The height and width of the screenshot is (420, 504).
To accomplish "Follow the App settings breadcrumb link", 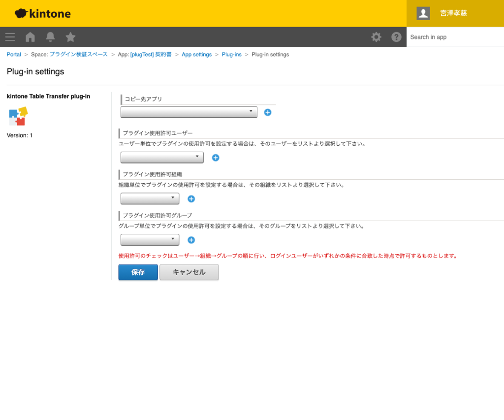I will click(196, 55).
